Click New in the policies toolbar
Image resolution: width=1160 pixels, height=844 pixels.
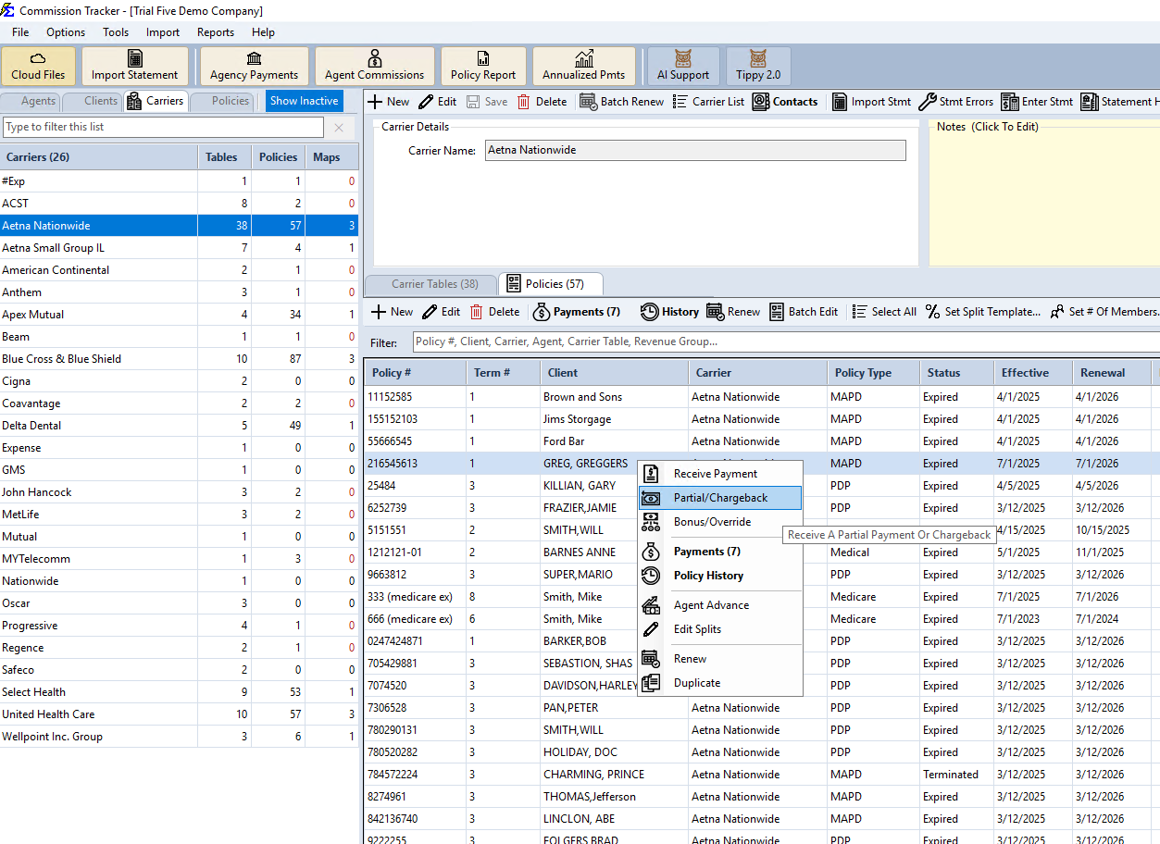click(393, 312)
